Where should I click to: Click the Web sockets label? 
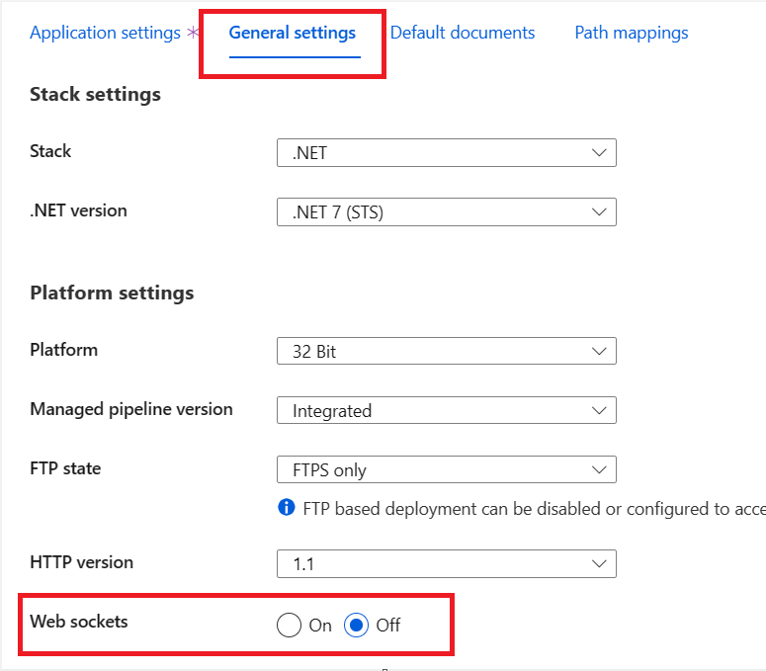point(79,622)
